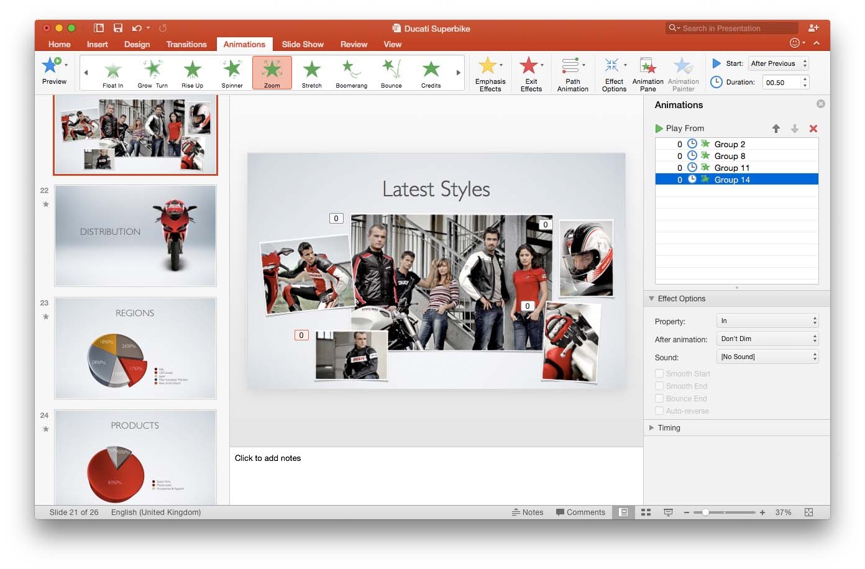
Task: Apply the Float In animation effect
Action: [x=113, y=73]
